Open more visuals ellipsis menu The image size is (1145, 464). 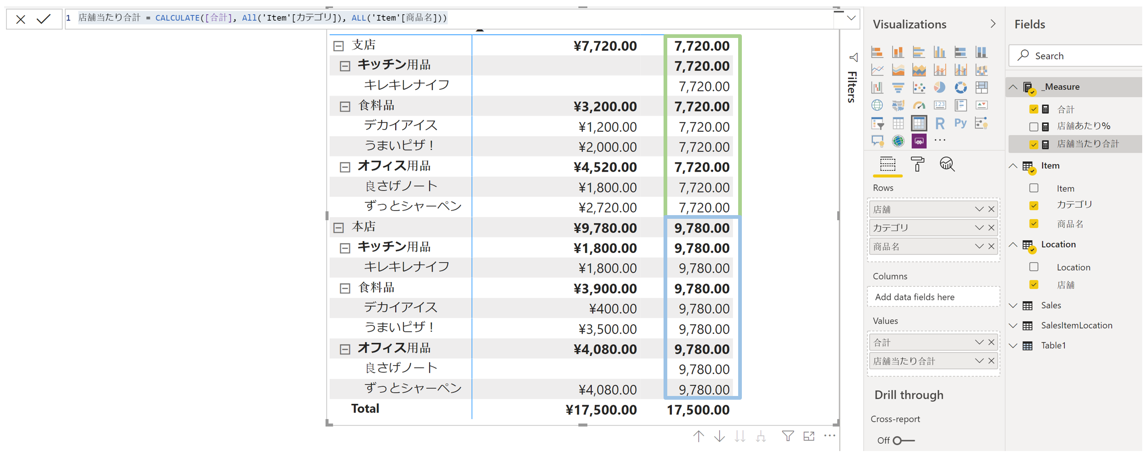click(x=939, y=140)
